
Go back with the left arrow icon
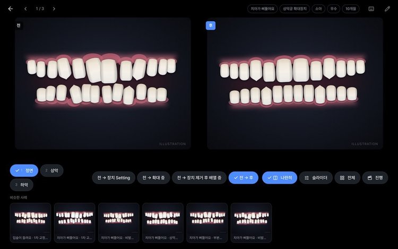(11, 9)
